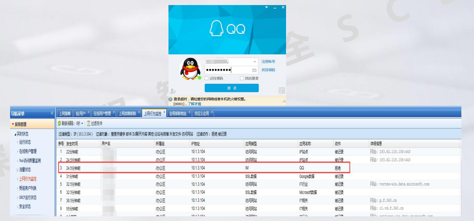Click the 过滤条件 filter button
This screenshot has height=221, width=474.
point(95,123)
